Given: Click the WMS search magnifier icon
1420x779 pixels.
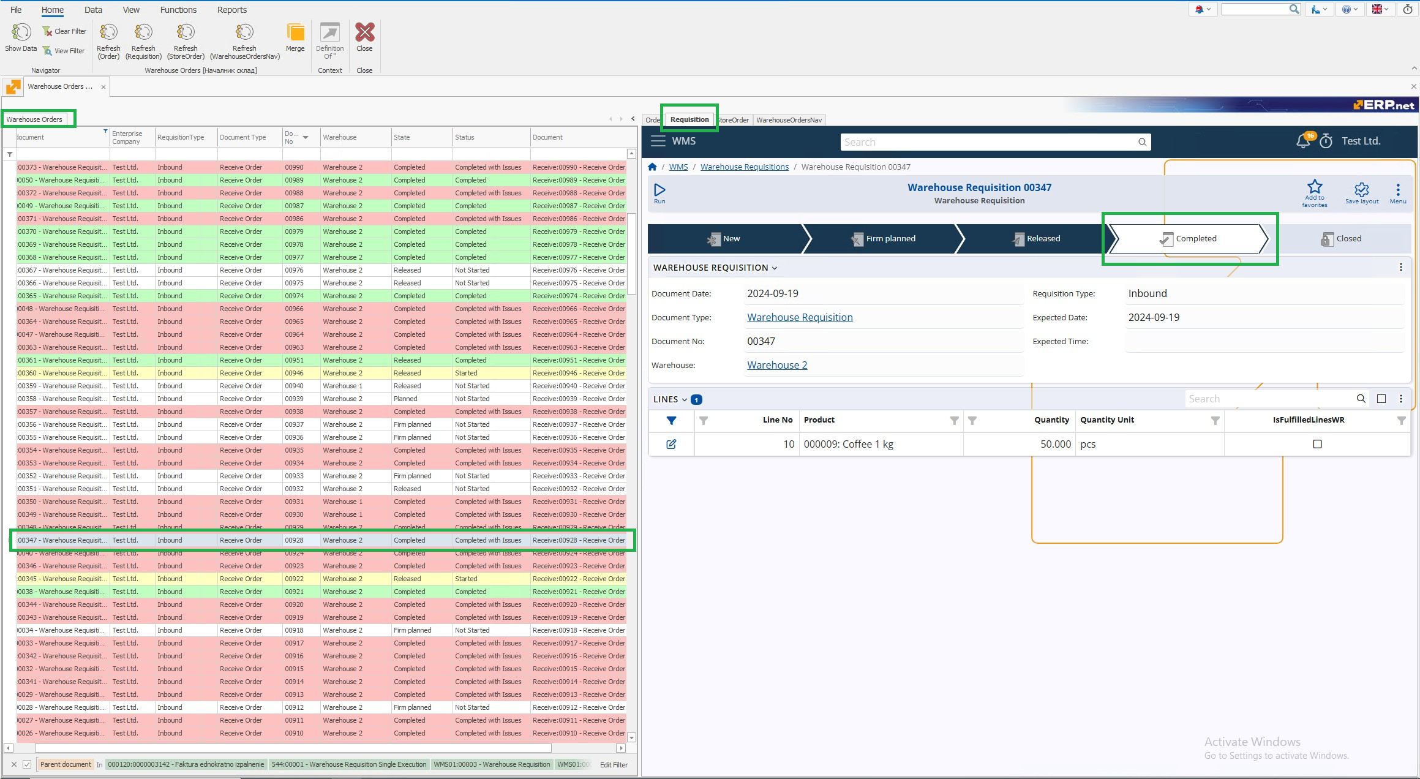Looking at the screenshot, I should [1142, 142].
